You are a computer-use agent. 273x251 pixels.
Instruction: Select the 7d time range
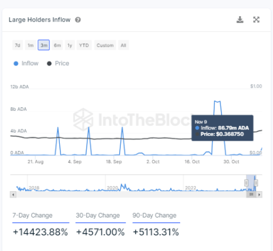coord(17,46)
